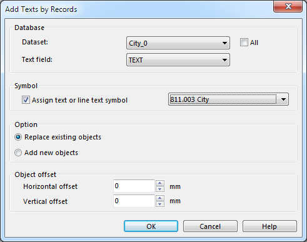
Task: Click the Horizontal offset input field
Action: coord(134,186)
